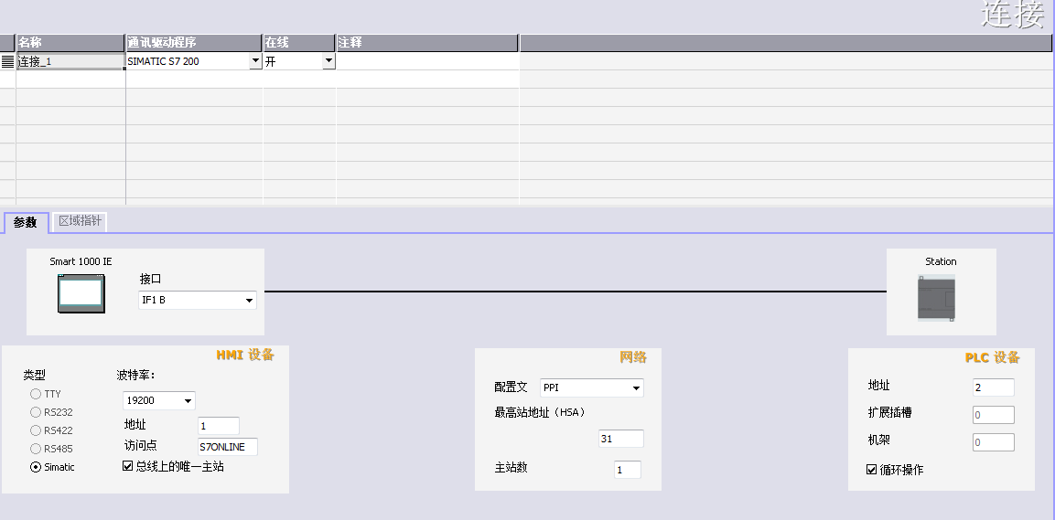Image resolution: width=1055 pixels, height=520 pixels.
Task: Click the 接口 label
Action: [x=151, y=279]
